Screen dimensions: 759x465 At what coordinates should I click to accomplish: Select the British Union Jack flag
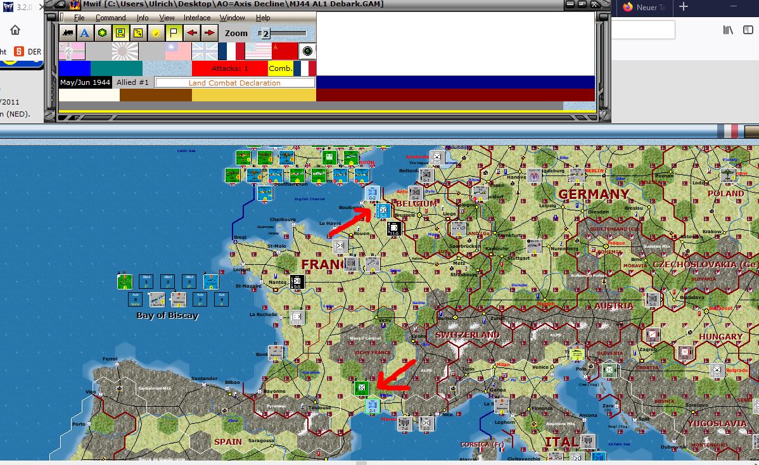tap(205, 51)
